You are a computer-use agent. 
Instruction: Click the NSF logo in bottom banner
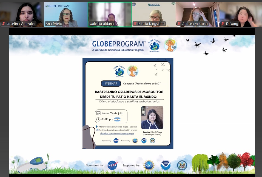pos(149,165)
